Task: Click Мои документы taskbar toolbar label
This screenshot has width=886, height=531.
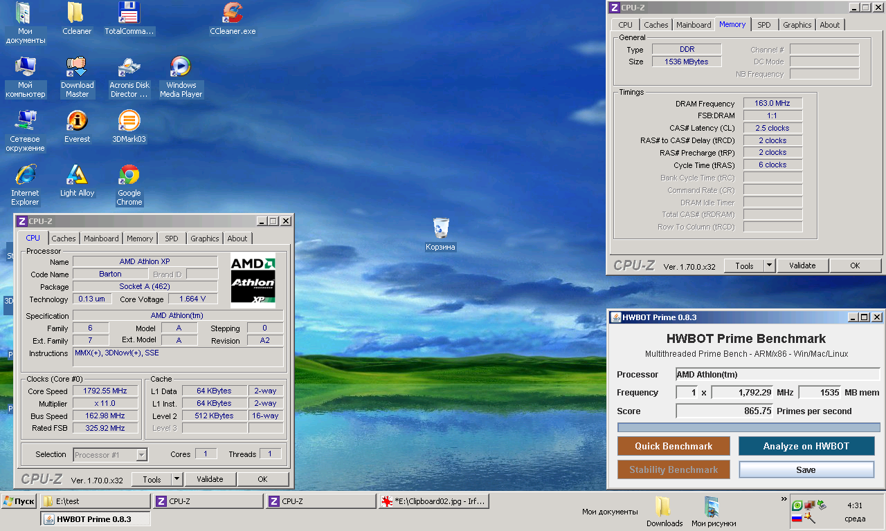Action: (x=610, y=512)
